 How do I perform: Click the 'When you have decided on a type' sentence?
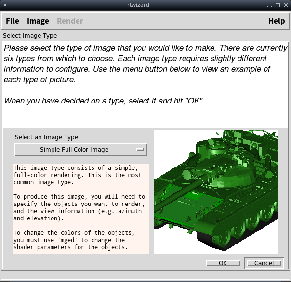[104, 101]
